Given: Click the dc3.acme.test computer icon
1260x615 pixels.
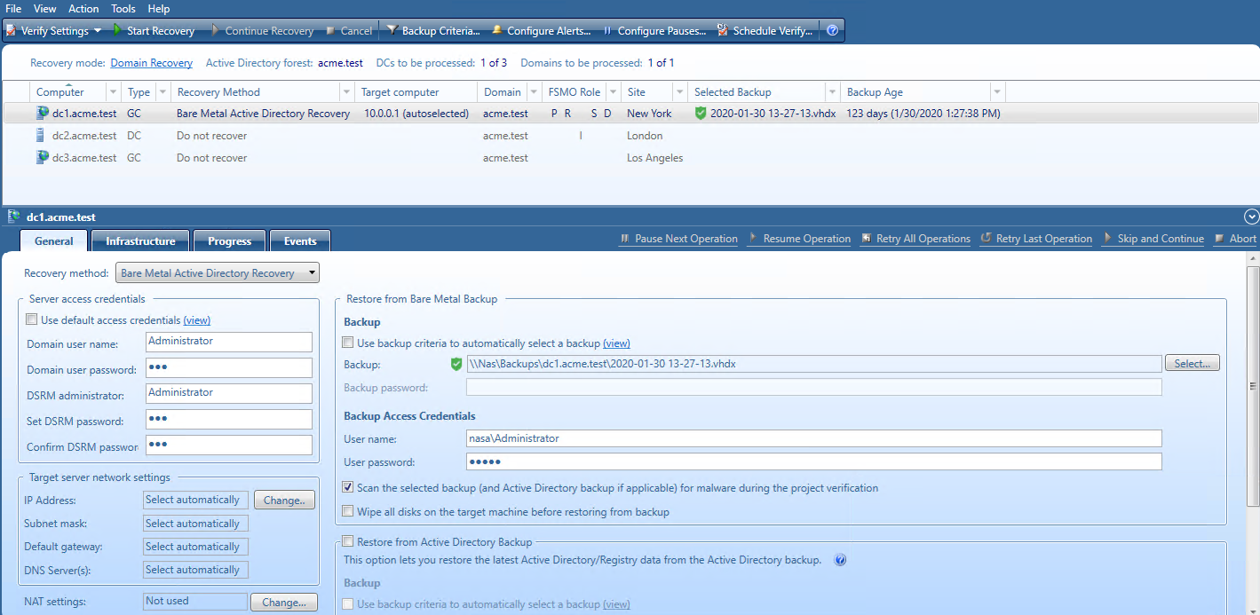Looking at the screenshot, I should coord(42,157).
